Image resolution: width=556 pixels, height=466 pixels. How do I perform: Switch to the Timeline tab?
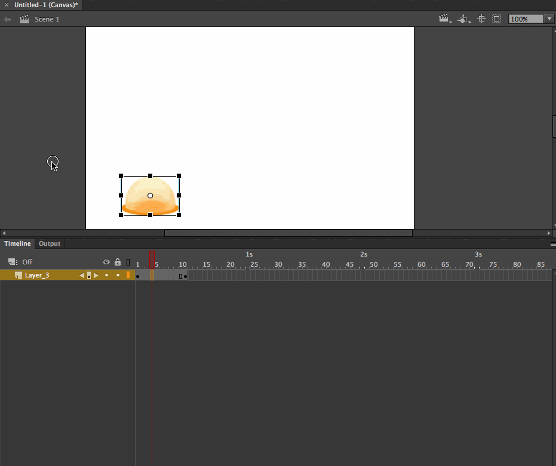pyautogui.click(x=17, y=243)
